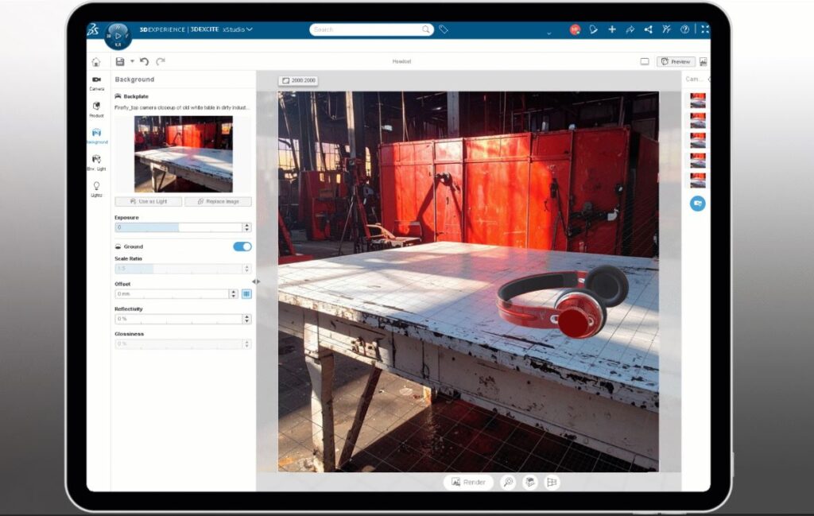Viewport: 814px width, 516px height.
Task: Click the Replace Image button
Action: pyautogui.click(x=218, y=202)
